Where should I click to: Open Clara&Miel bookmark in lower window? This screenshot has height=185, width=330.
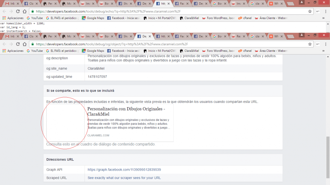pyautogui.click(x=189, y=51)
